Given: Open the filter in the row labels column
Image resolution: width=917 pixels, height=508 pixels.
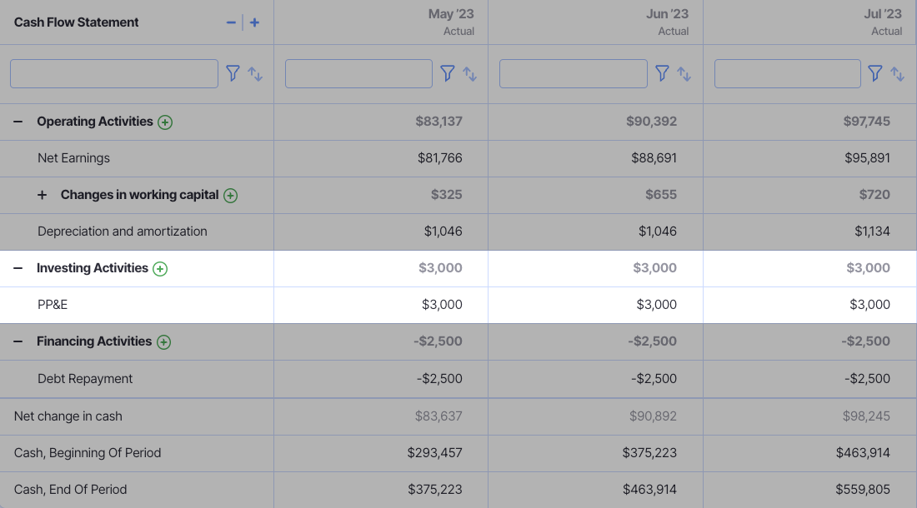Looking at the screenshot, I should 233,73.
